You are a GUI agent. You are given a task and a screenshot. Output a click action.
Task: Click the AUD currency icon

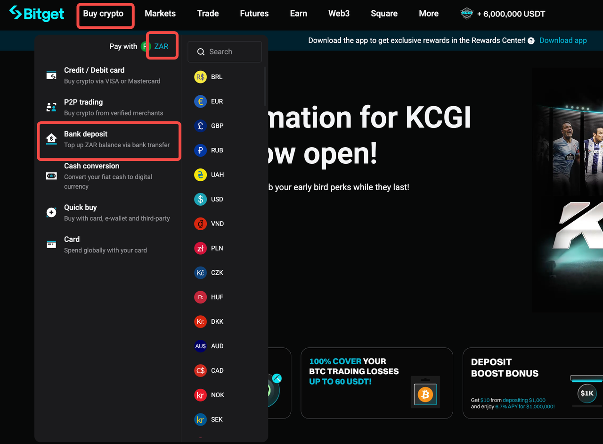tap(200, 346)
